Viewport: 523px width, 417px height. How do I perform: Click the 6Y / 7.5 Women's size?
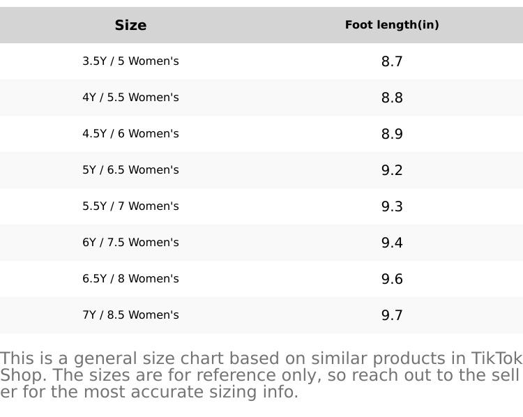pos(130,243)
